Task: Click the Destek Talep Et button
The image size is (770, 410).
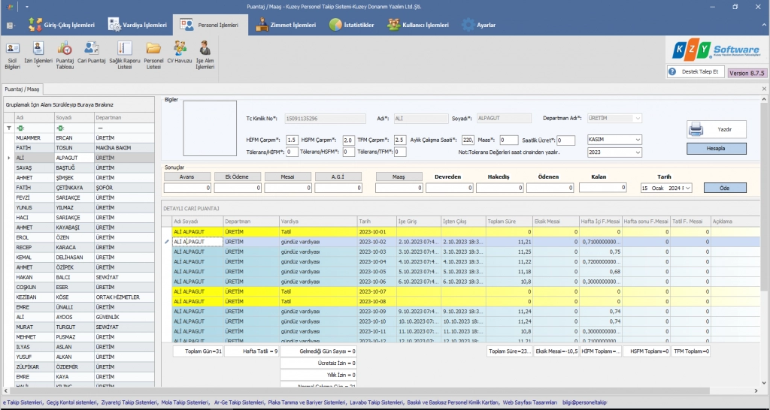Action: 694,72
